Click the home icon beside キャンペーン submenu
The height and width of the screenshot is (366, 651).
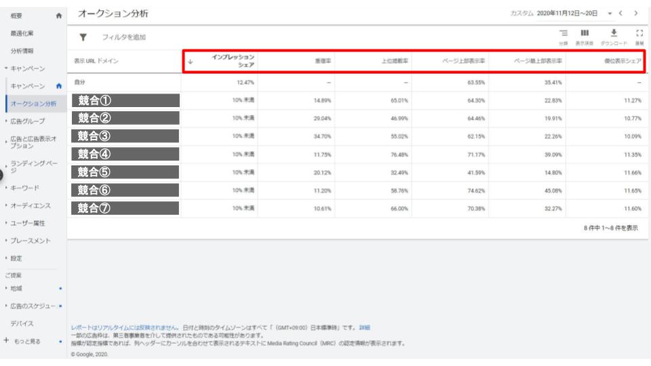click(58, 86)
